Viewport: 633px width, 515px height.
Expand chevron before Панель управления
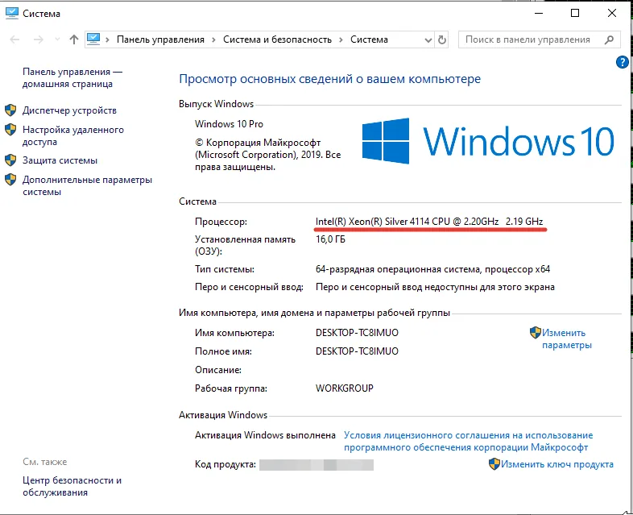[107, 39]
